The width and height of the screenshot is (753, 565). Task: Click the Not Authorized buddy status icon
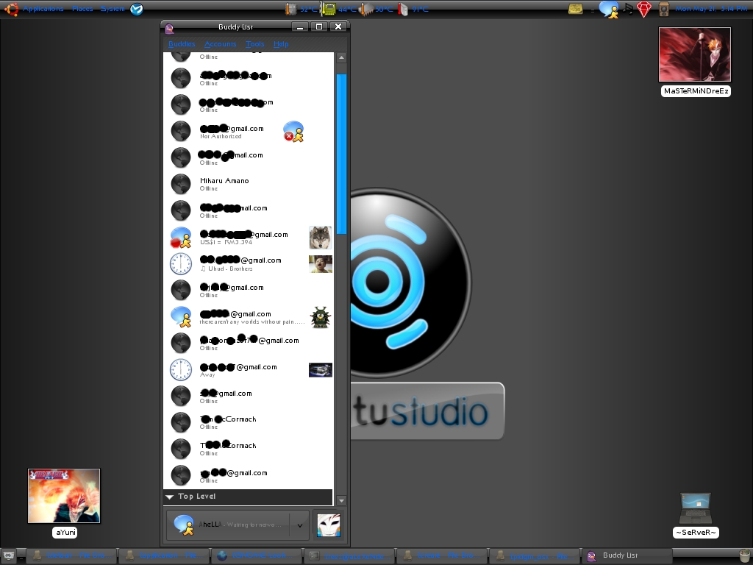pos(293,132)
